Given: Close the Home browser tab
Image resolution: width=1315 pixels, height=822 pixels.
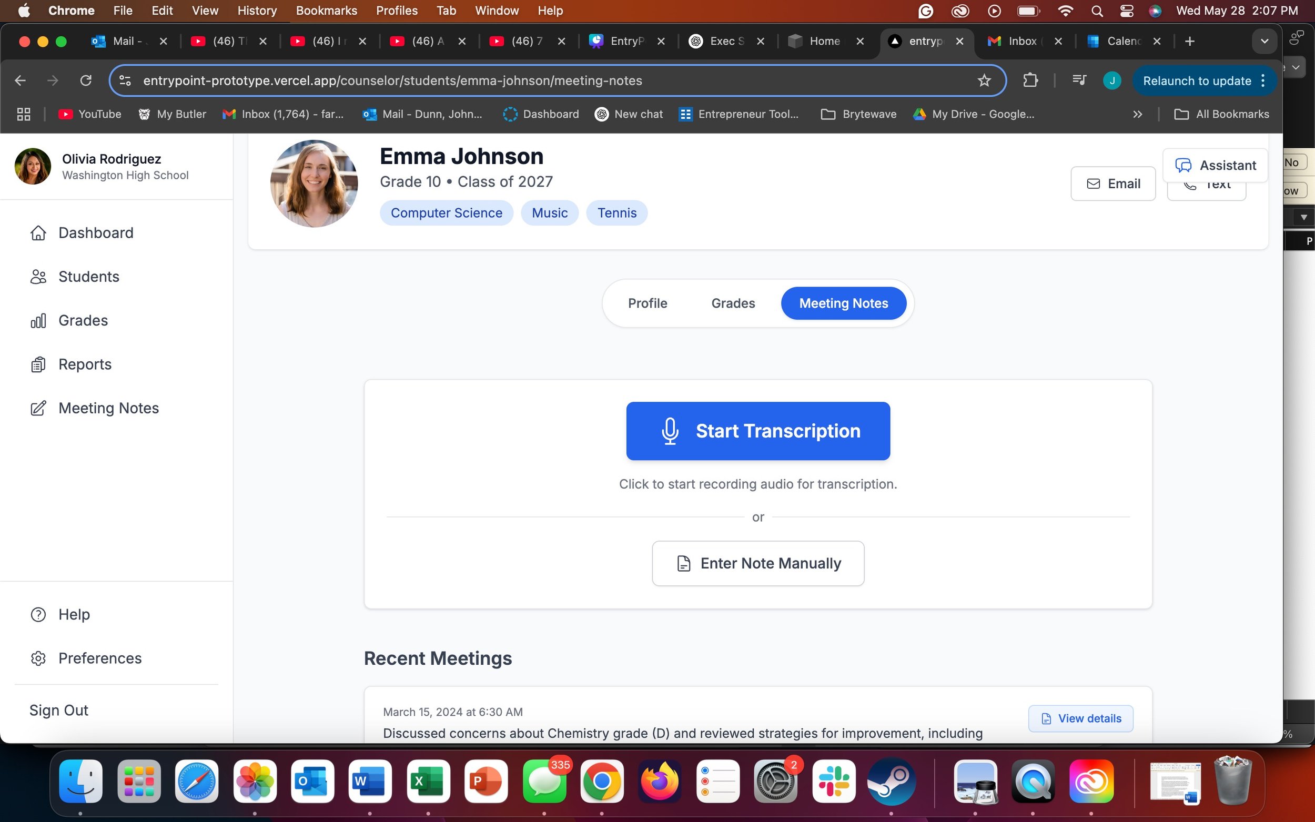Looking at the screenshot, I should click(x=860, y=42).
